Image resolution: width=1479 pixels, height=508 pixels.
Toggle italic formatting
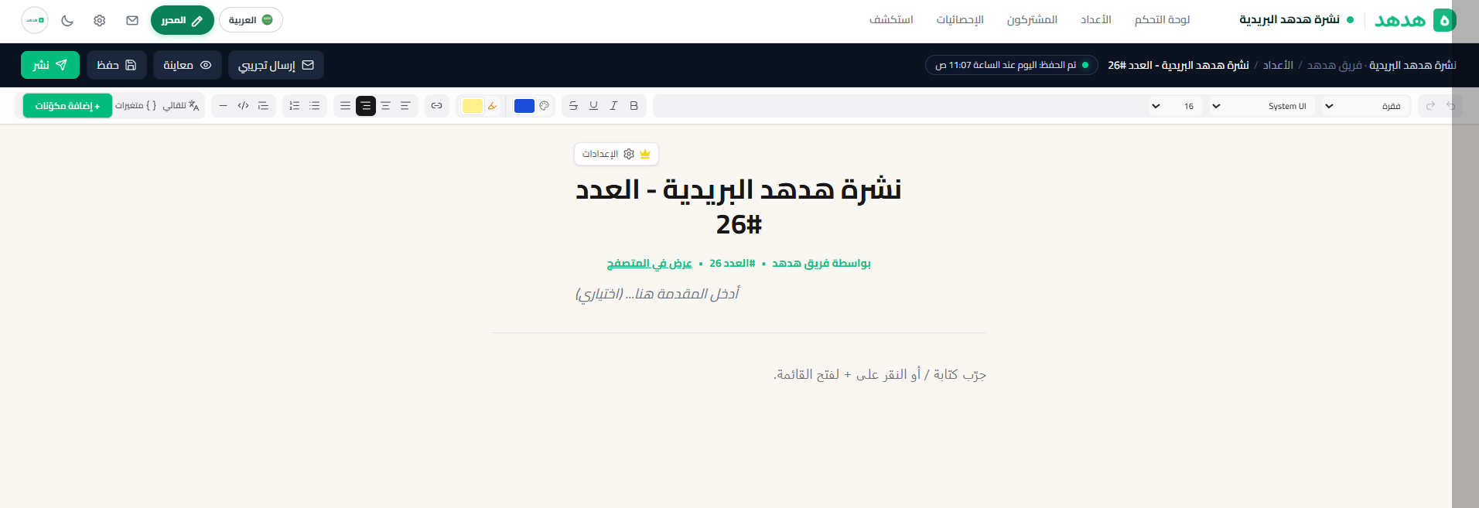(613, 106)
